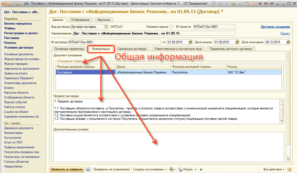Click Проверить на ограничения button

click(111, 170)
